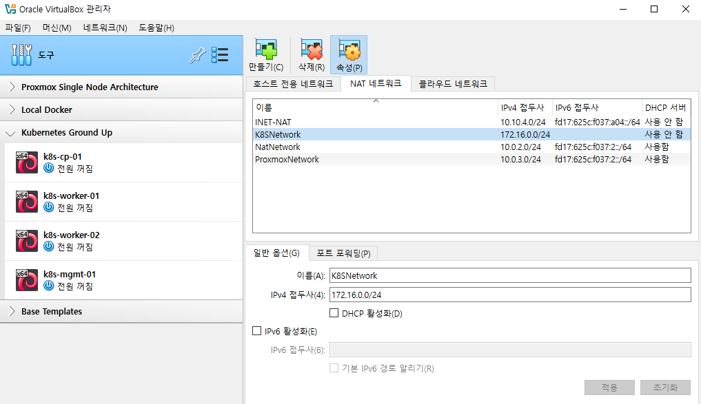Expand the Local Docker group
The width and height of the screenshot is (701, 404).
[x=12, y=110]
